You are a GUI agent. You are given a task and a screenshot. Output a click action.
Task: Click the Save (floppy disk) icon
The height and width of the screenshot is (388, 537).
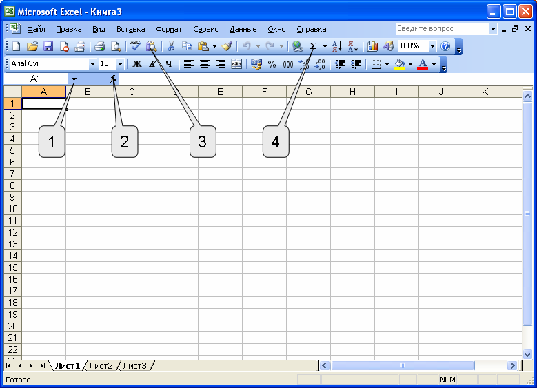(x=48, y=46)
